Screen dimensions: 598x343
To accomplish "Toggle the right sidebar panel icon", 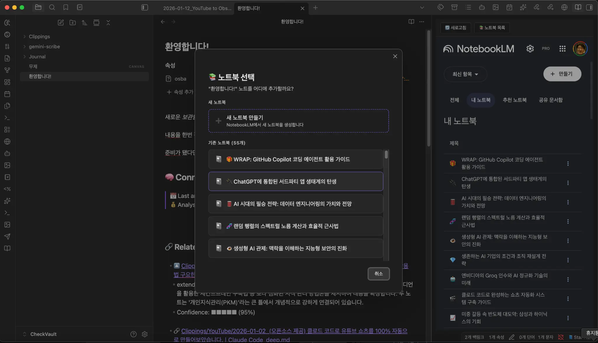I will [590, 8].
